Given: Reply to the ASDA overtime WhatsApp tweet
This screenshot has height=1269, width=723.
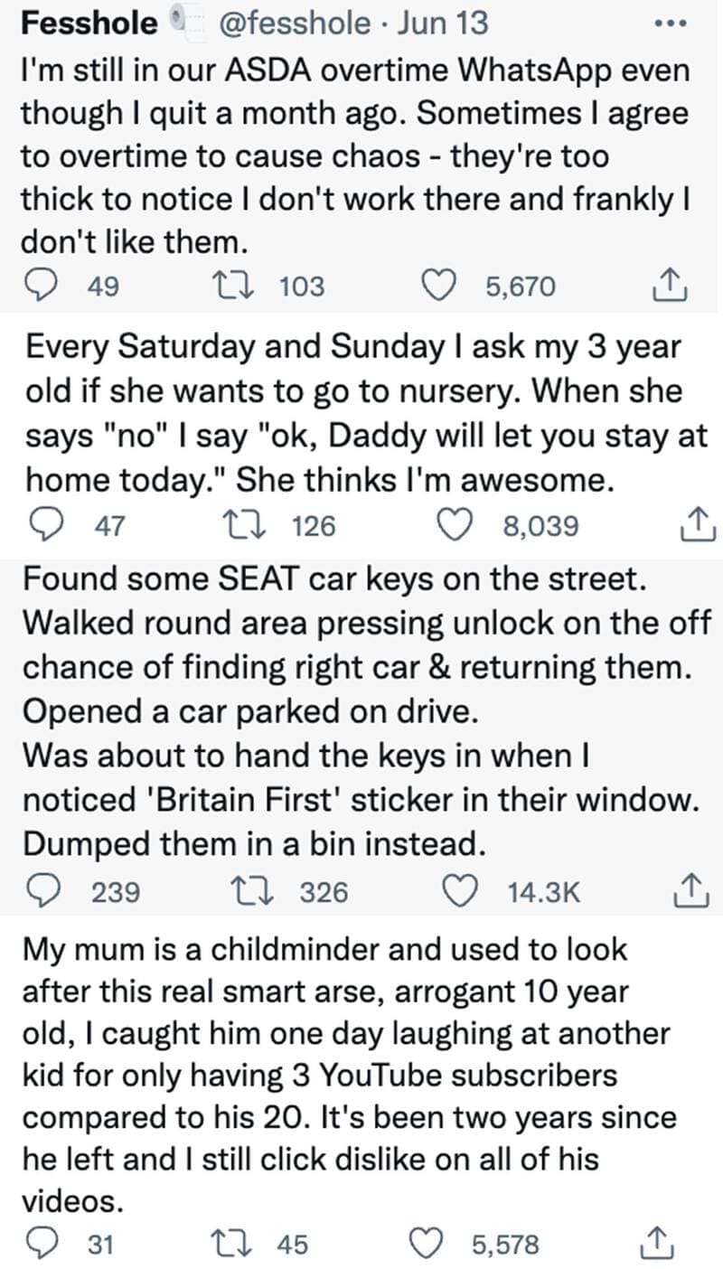Looking at the screenshot, I should tap(39, 287).
